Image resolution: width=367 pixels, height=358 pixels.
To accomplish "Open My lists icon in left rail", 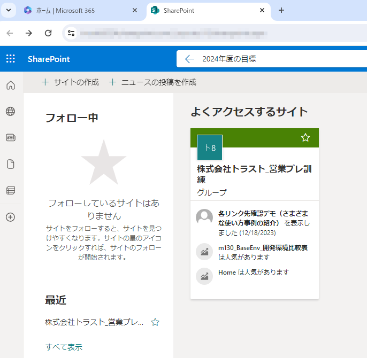I will pyautogui.click(x=11, y=190).
